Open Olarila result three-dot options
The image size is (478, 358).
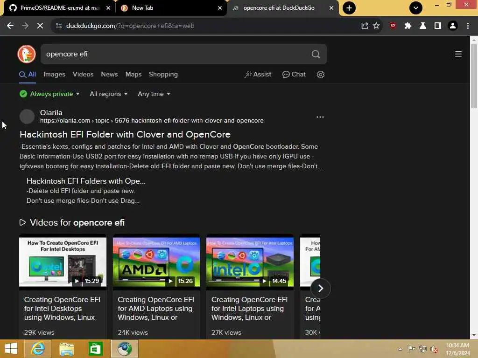tap(320, 117)
